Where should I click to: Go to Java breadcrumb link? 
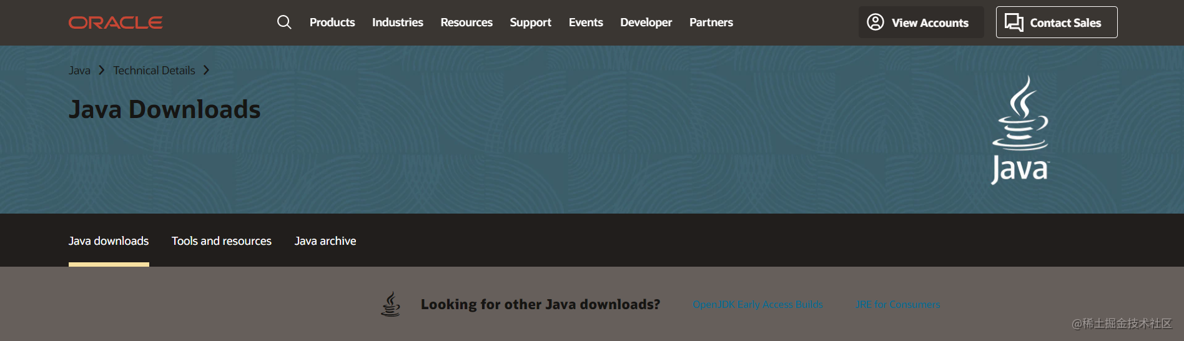tap(79, 71)
